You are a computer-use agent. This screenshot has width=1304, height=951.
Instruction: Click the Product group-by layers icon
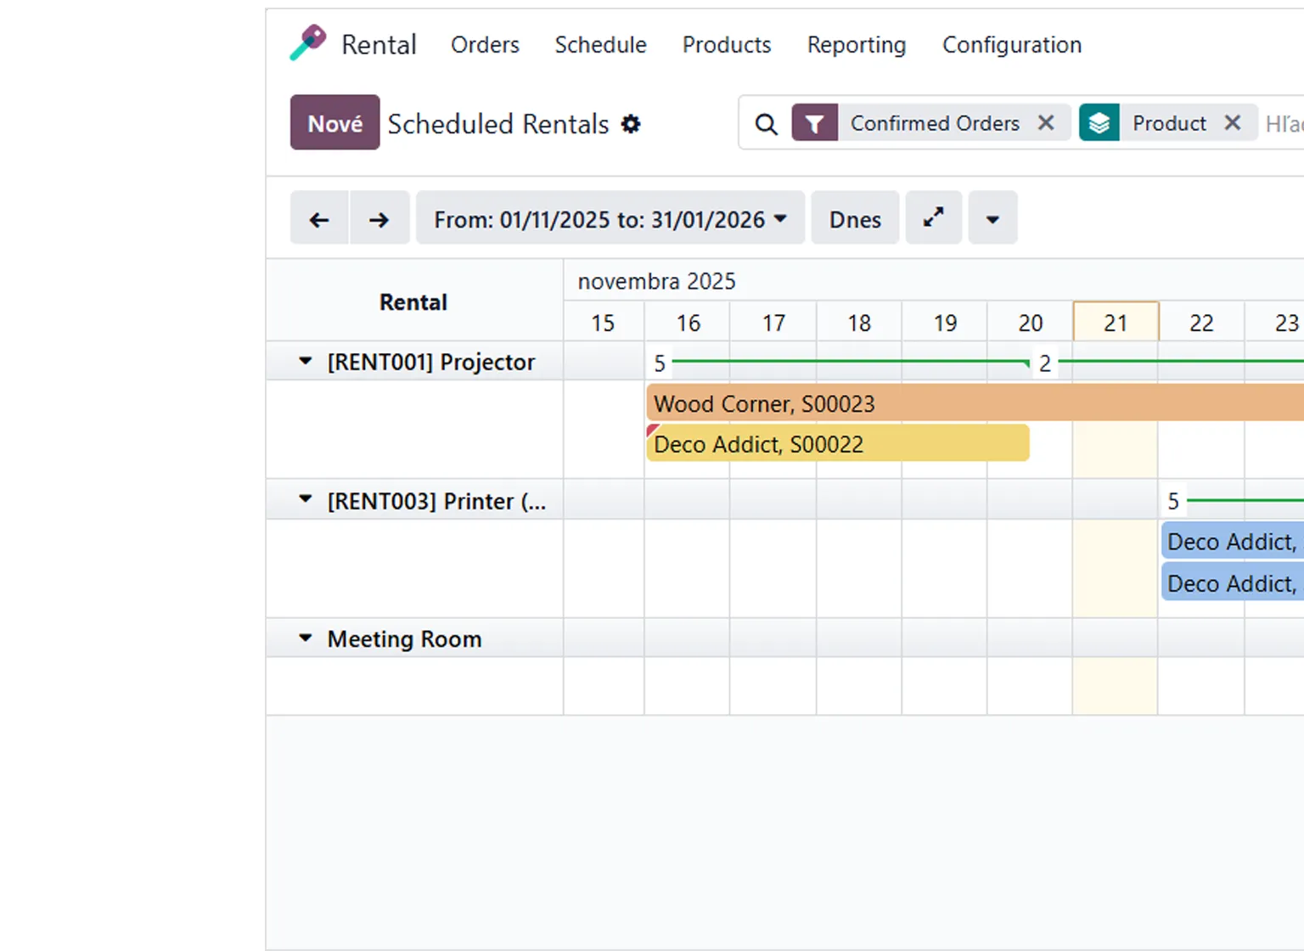[x=1099, y=123]
